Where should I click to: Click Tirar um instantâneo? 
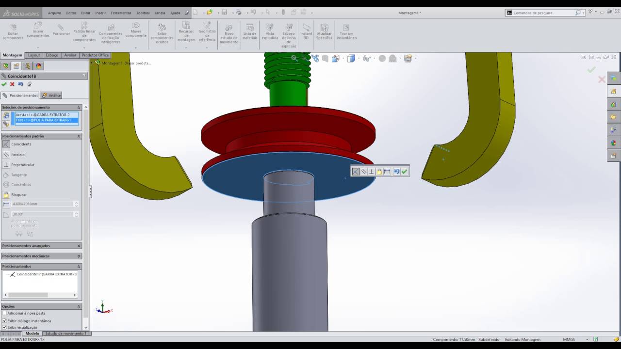pyautogui.click(x=346, y=32)
